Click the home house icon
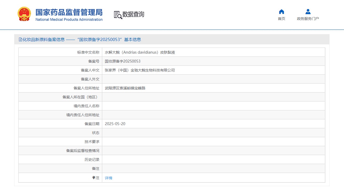The height and width of the screenshot is (189, 344). 281,12
